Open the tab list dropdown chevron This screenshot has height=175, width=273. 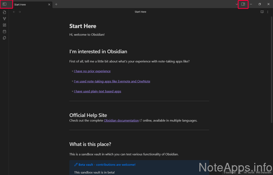pyautogui.click(x=236, y=4)
